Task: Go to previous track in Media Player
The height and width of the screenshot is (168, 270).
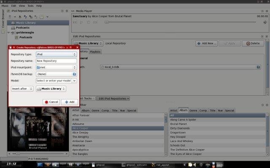Action: 75,22
